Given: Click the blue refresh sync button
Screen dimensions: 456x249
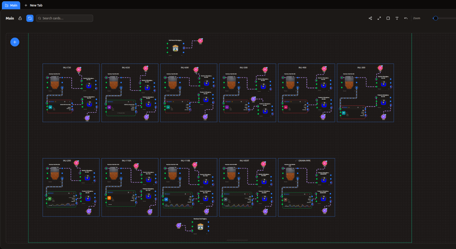Looking at the screenshot, I should tap(30, 18).
